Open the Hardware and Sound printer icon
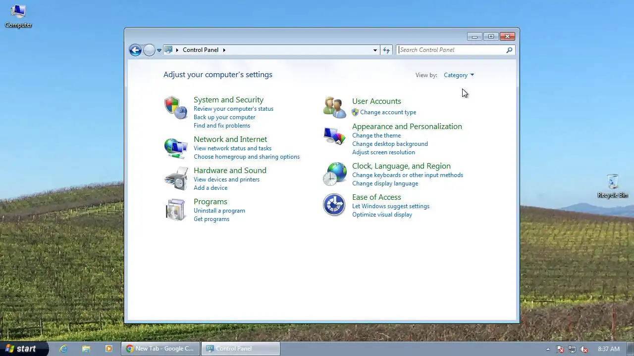This screenshot has height=356, width=634. (176, 178)
